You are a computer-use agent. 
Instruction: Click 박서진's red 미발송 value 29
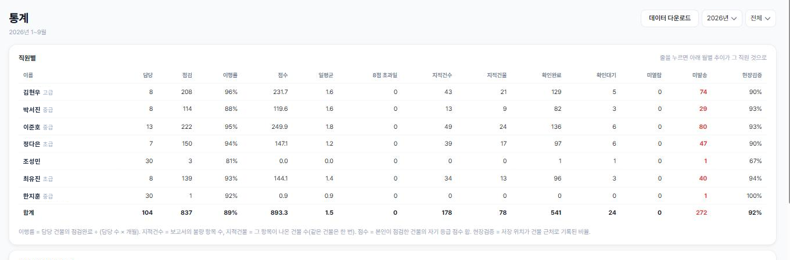[703, 110]
